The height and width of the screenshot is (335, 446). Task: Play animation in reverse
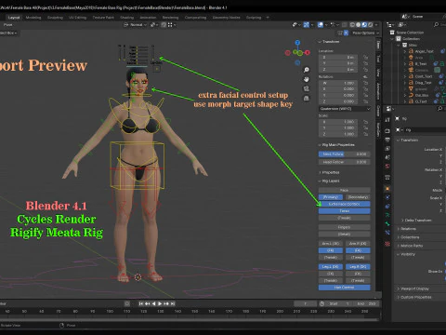[153, 303]
